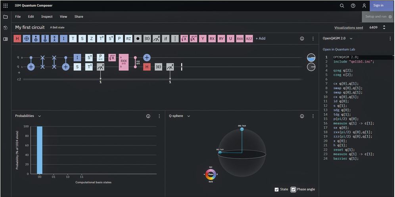395x197 pixels.
Task: Open the help question mark icon
Action: coord(353,6)
